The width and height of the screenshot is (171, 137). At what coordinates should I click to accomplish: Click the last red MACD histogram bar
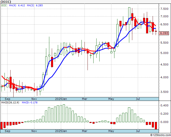(156, 126)
